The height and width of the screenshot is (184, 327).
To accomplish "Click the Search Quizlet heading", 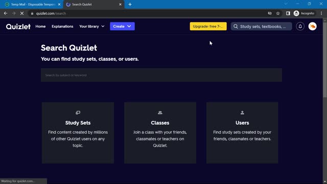I will coord(69,48).
